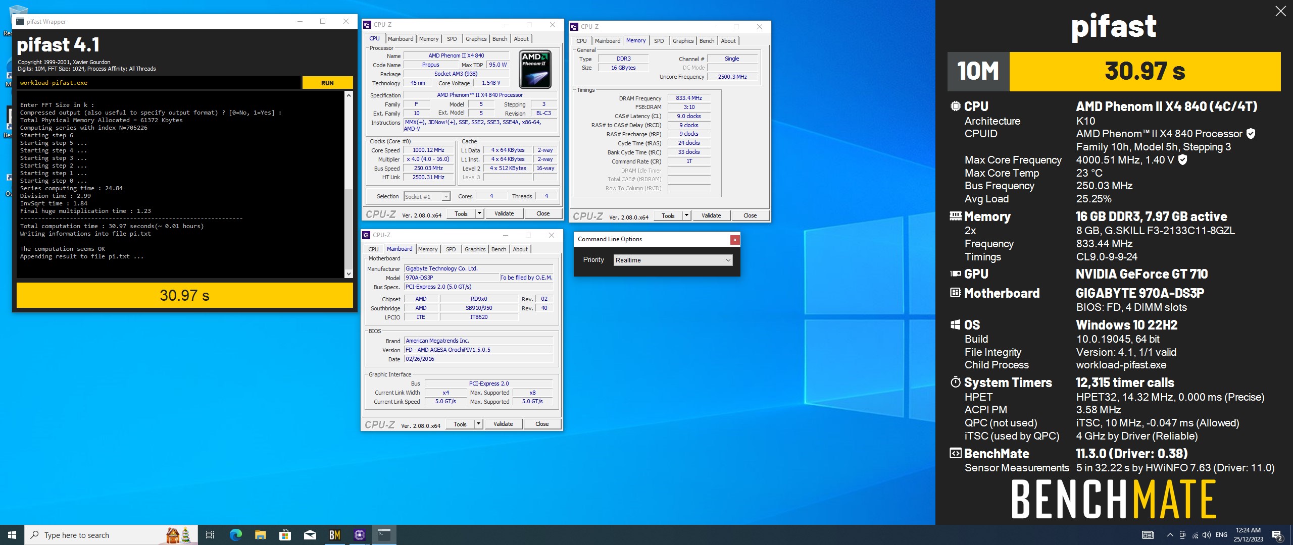Click the taskbar search box
1293x545 pixels.
pyautogui.click(x=111, y=535)
